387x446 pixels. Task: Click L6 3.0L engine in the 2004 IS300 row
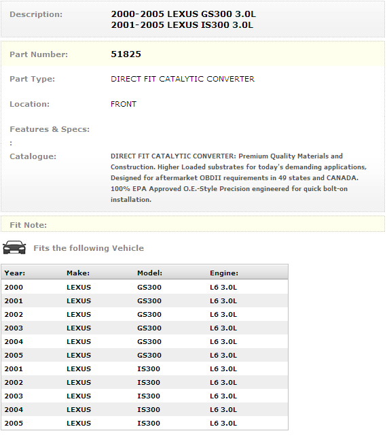click(223, 409)
